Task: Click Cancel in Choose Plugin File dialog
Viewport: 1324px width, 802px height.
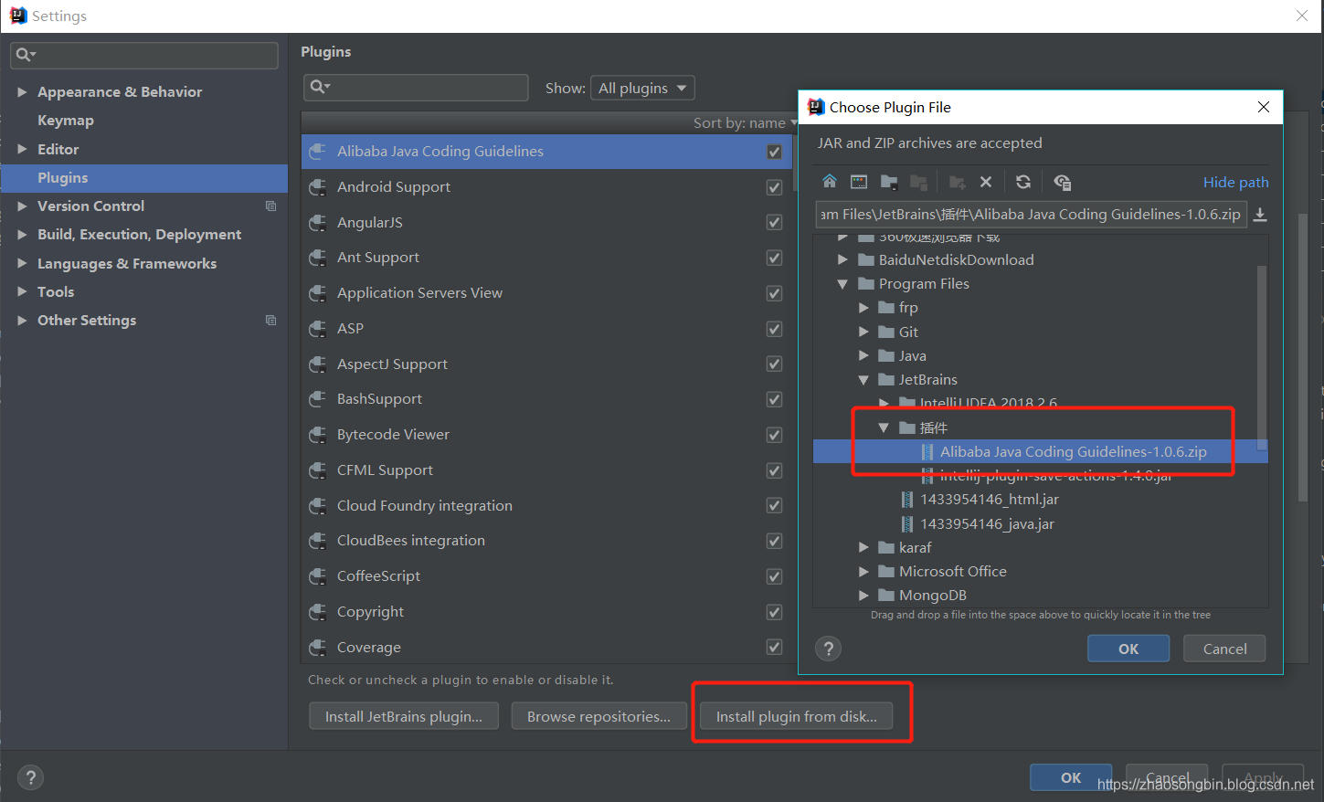Action: click(1224, 649)
